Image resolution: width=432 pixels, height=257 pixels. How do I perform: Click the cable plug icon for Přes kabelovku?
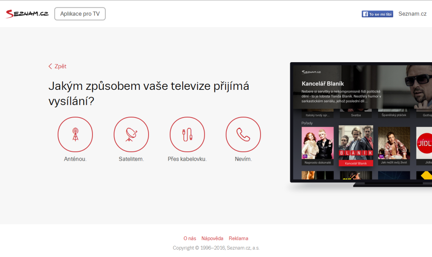(187, 134)
